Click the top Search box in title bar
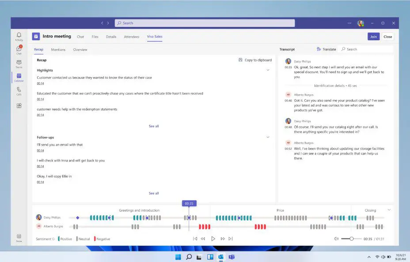The height and width of the screenshot is (262, 410). point(205,23)
